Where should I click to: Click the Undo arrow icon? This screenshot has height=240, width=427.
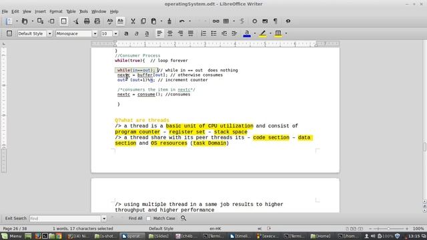click(x=182, y=21)
